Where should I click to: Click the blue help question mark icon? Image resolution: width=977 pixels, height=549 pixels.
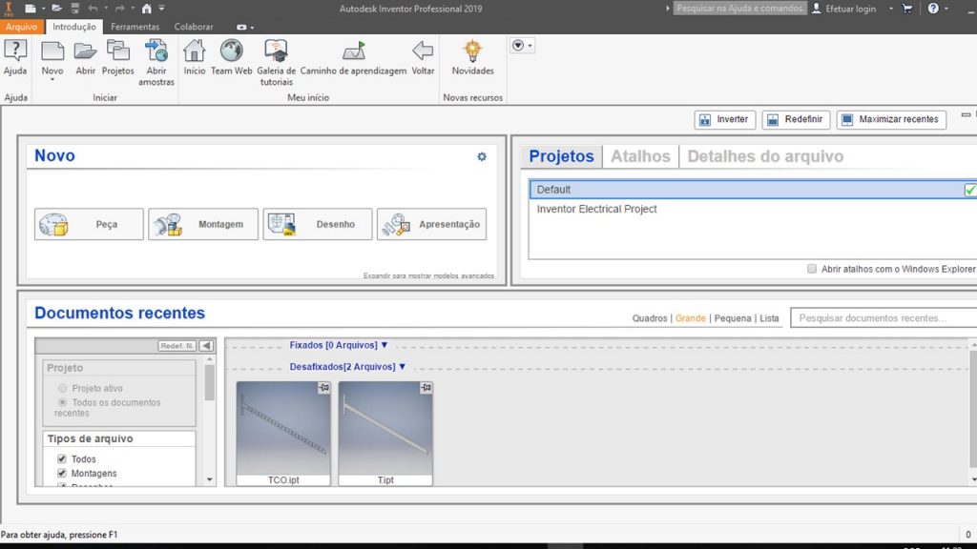pyautogui.click(x=933, y=9)
